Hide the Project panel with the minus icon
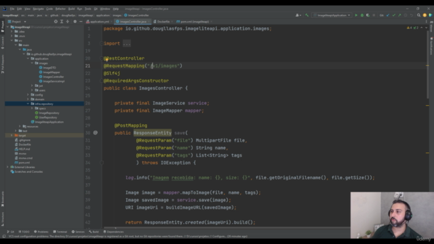This screenshot has height=244, width=434. click(x=81, y=22)
